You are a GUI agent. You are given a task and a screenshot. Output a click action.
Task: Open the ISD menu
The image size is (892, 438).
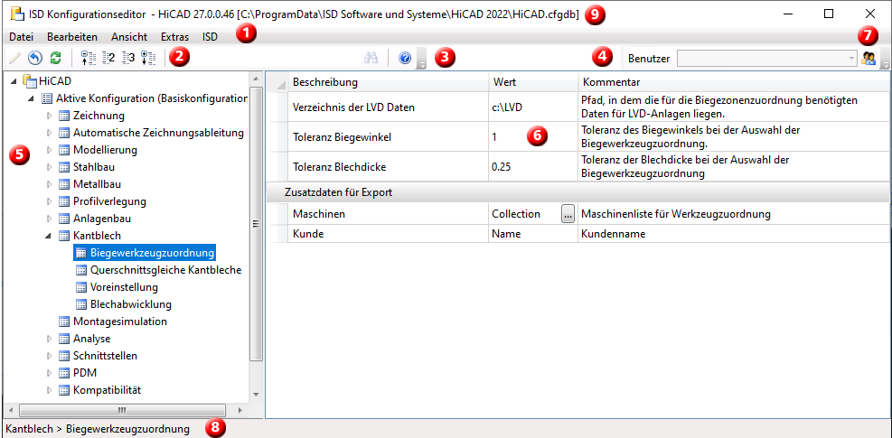point(210,37)
